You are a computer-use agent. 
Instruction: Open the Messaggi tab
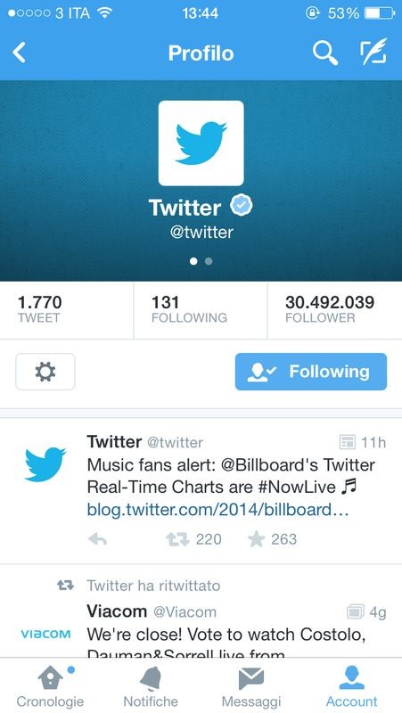251,686
